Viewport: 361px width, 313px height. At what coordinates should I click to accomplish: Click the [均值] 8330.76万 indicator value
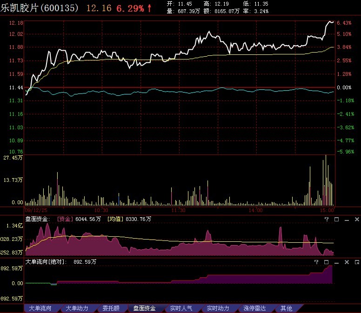(129, 219)
